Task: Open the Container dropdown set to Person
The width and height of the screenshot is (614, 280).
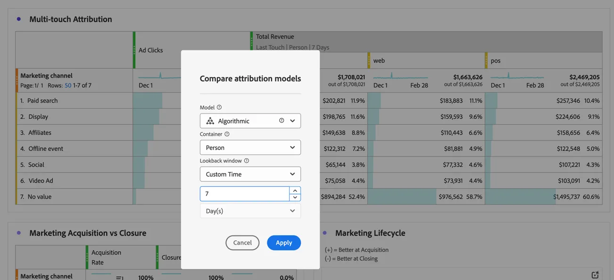Action: (250, 148)
